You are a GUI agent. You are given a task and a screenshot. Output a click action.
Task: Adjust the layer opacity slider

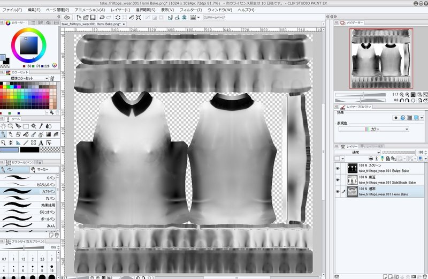click(x=399, y=152)
